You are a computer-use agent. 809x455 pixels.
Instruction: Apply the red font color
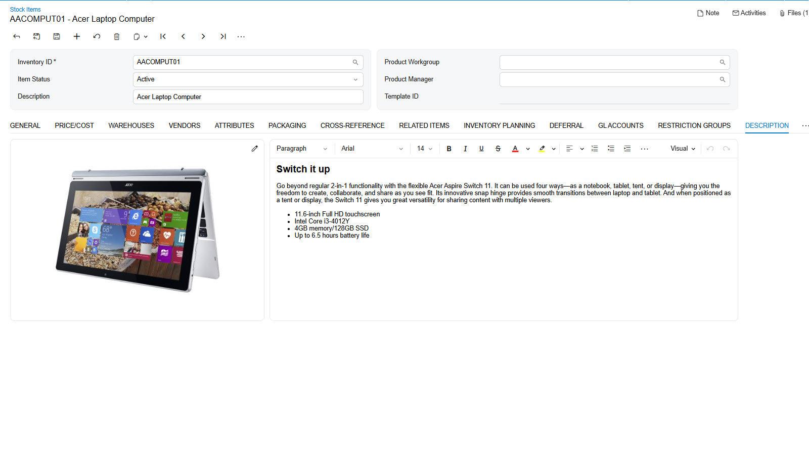515,149
